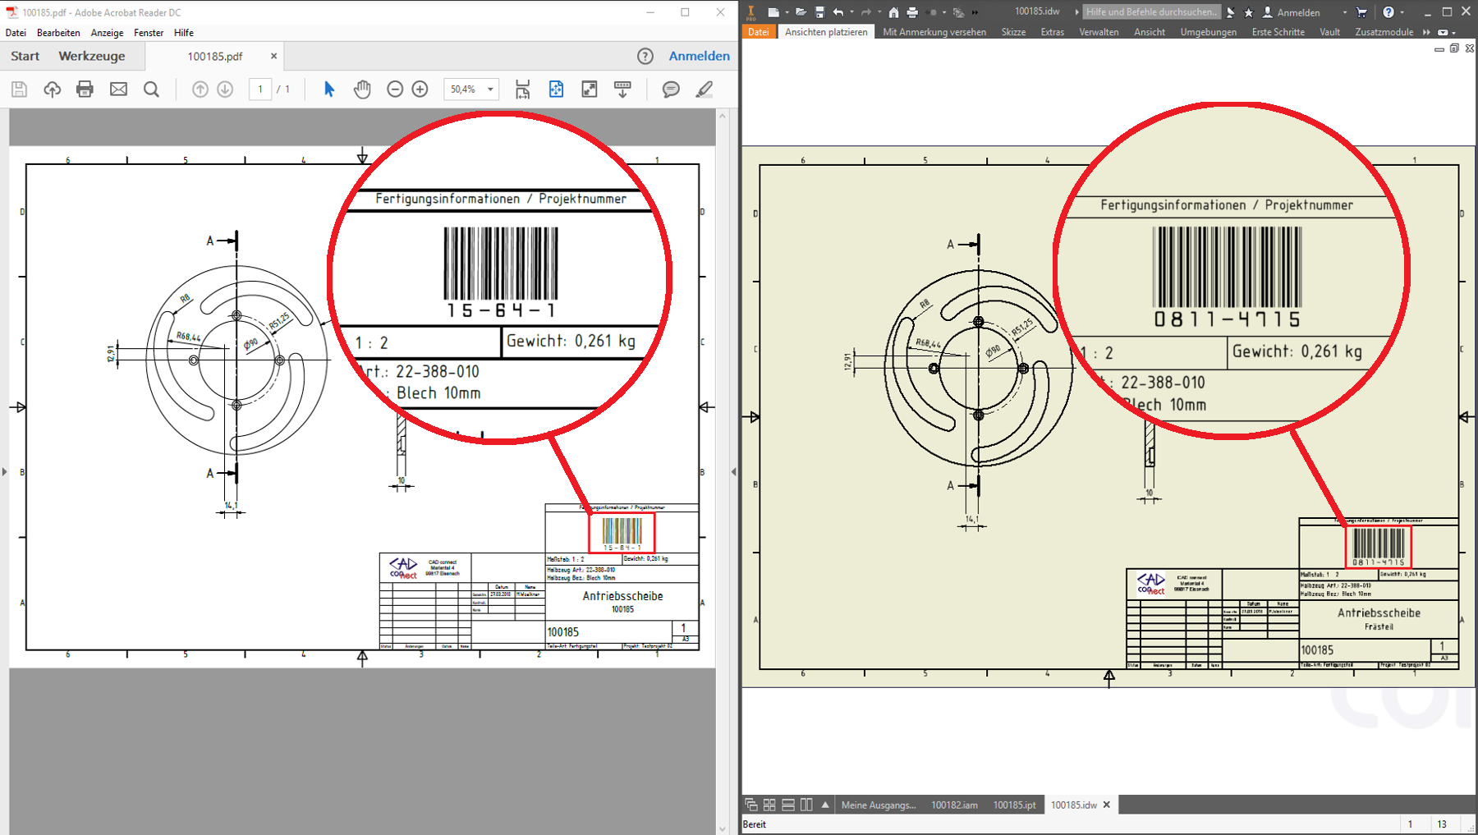Open the comment speech bubble tool
The height and width of the screenshot is (835, 1478).
(671, 89)
